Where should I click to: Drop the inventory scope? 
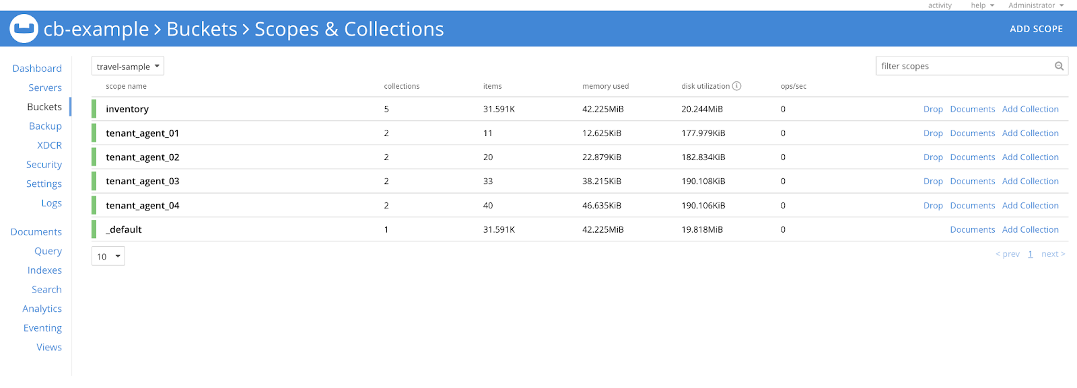(x=932, y=109)
